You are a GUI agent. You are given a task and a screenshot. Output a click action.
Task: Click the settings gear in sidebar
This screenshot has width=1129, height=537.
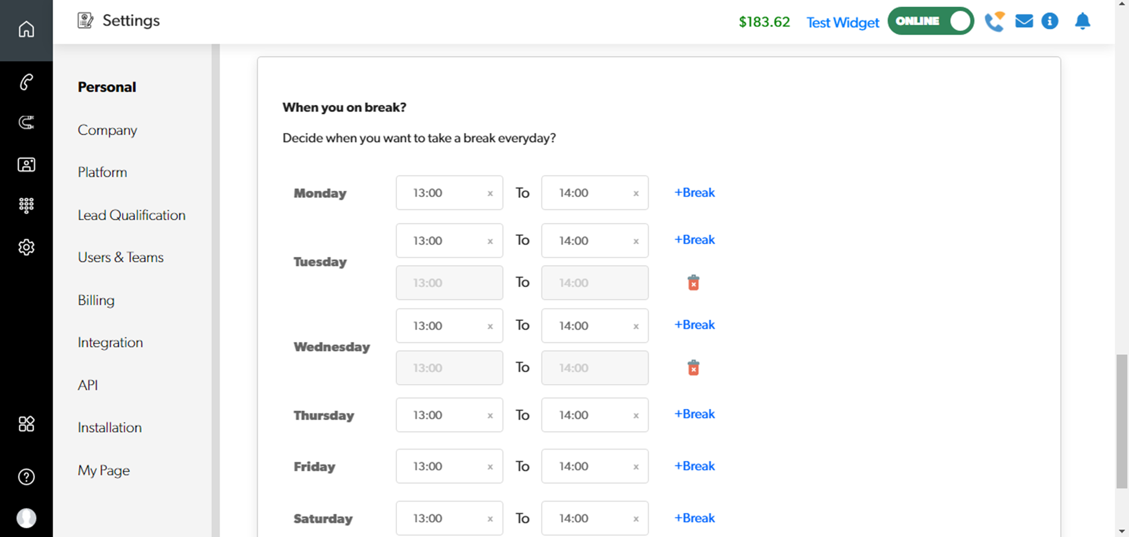click(x=26, y=247)
